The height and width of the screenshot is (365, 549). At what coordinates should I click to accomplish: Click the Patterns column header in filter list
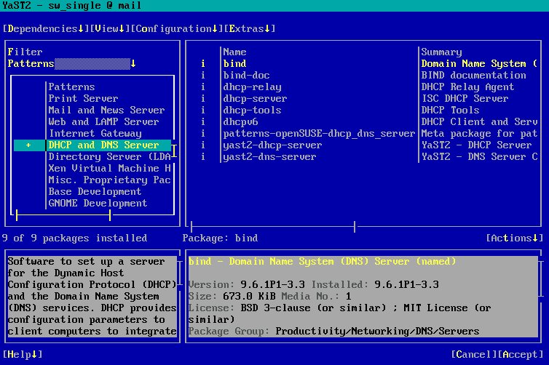[x=71, y=87]
